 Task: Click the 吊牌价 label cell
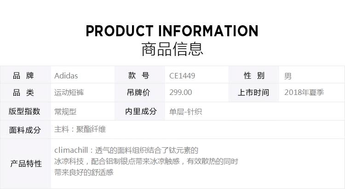[140, 93]
